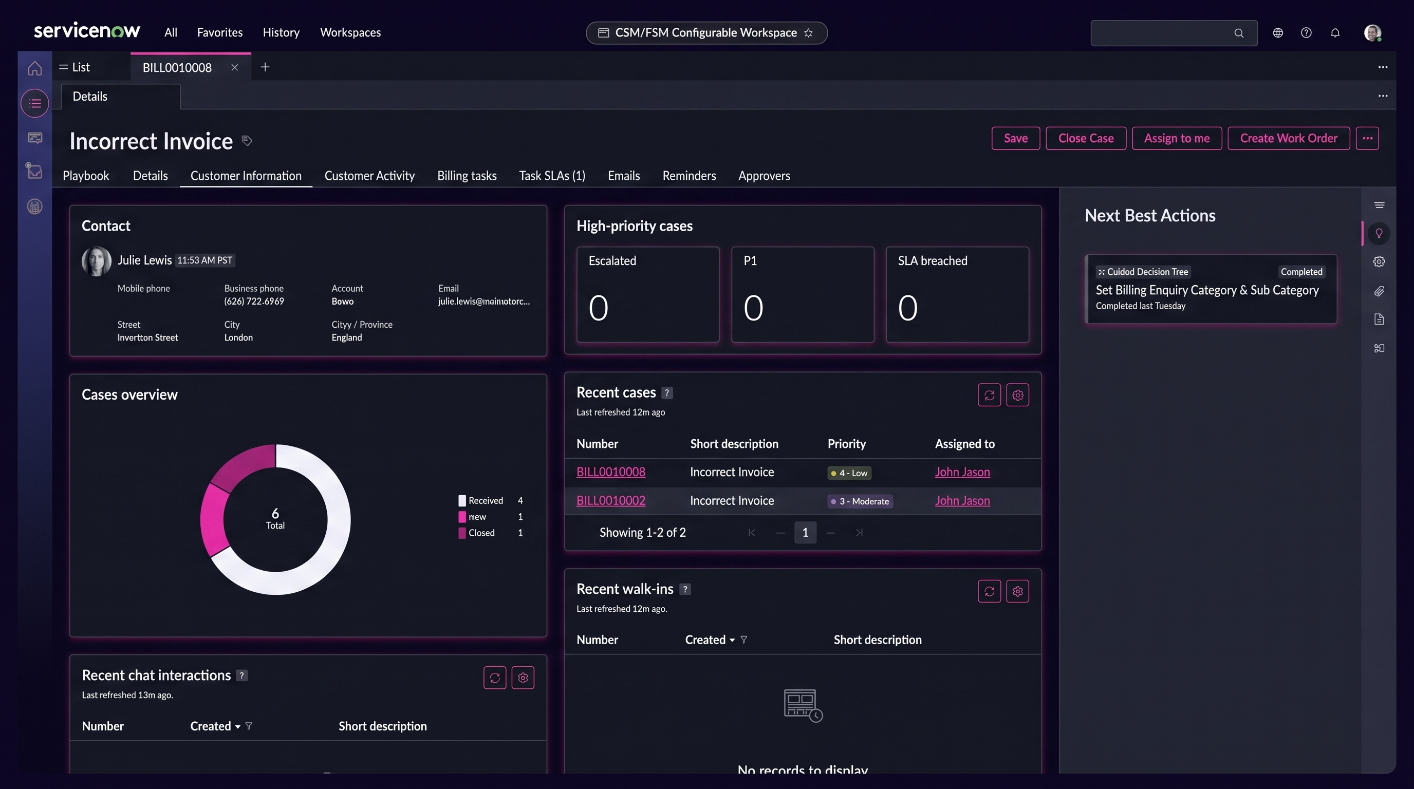Open the Created sort arrow in Recent walk-ins
The image size is (1414, 789).
732,641
